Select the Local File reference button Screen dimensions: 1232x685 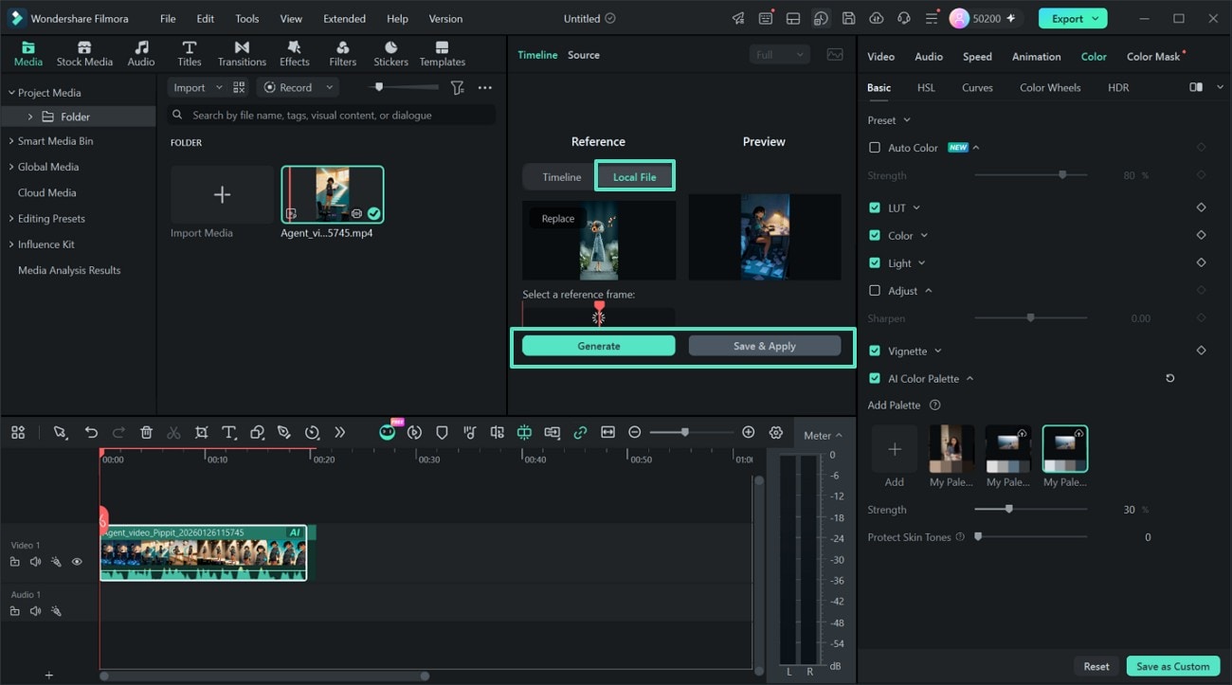point(634,177)
